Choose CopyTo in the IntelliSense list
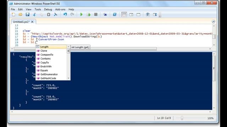 (x=51, y=62)
